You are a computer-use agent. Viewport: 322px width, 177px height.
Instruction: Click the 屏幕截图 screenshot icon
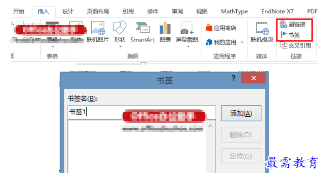187,28
